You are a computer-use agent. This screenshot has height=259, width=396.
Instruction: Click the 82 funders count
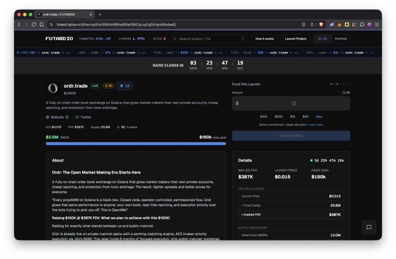point(127,127)
